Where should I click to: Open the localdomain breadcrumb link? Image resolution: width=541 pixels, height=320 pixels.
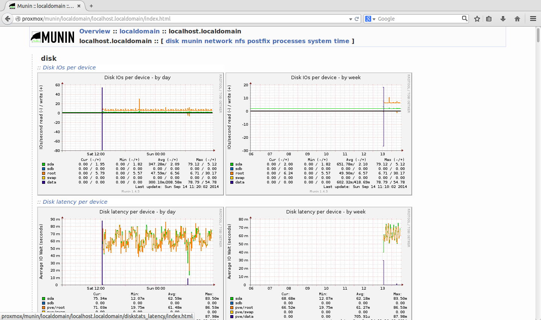click(139, 32)
